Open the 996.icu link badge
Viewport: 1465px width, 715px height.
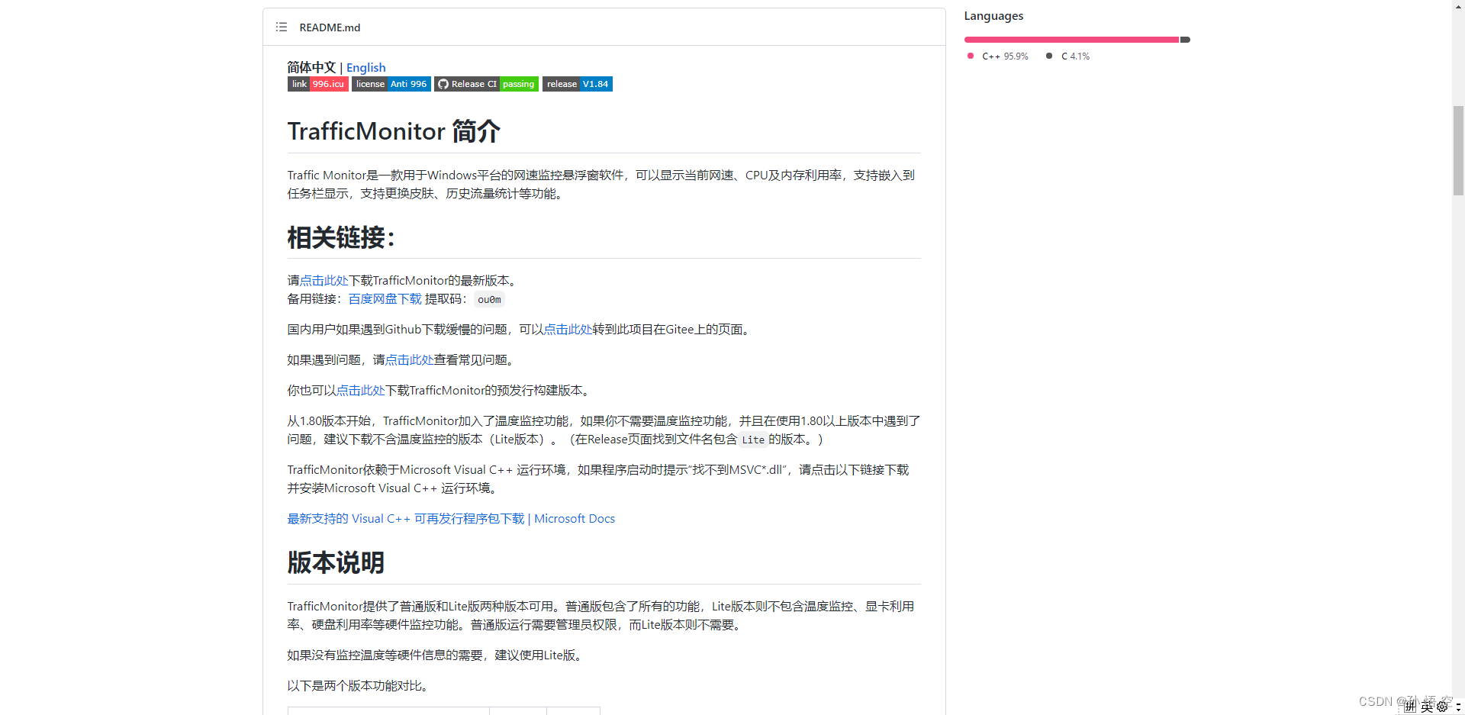318,84
